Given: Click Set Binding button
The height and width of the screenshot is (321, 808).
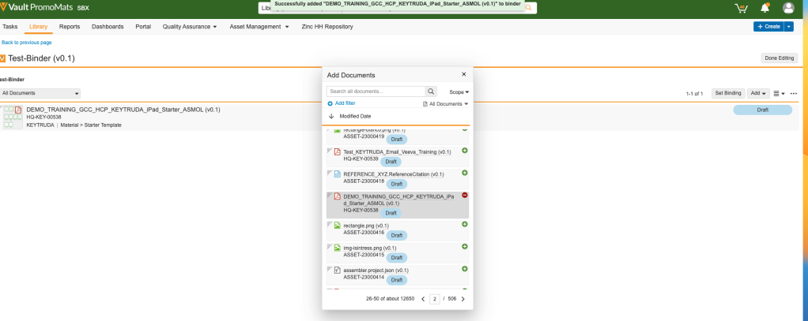Looking at the screenshot, I should click(728, 93).
